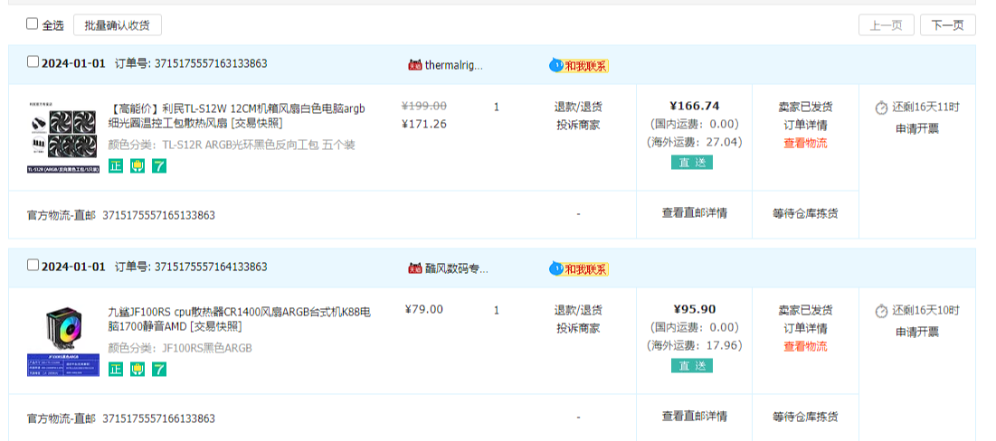Viewport: 996px width, 441px height.
Task: Click 海外运费: 17.96 text
Action: (694, 346)
